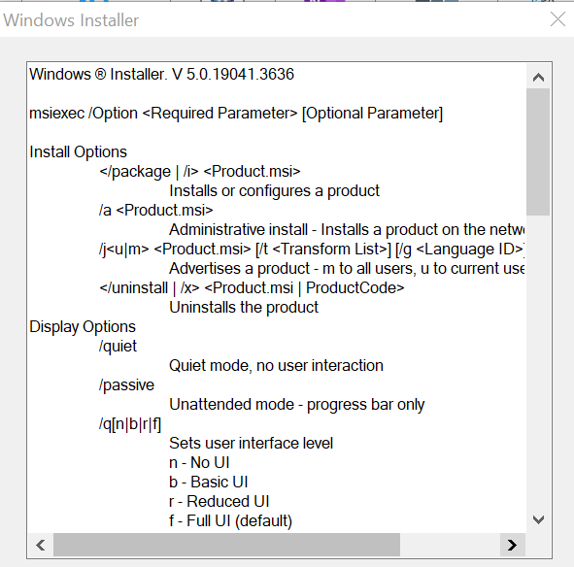Click the horizontal scrollbar thumb
The height and width of the screenshot is (567, 574).
pos(227,545)
